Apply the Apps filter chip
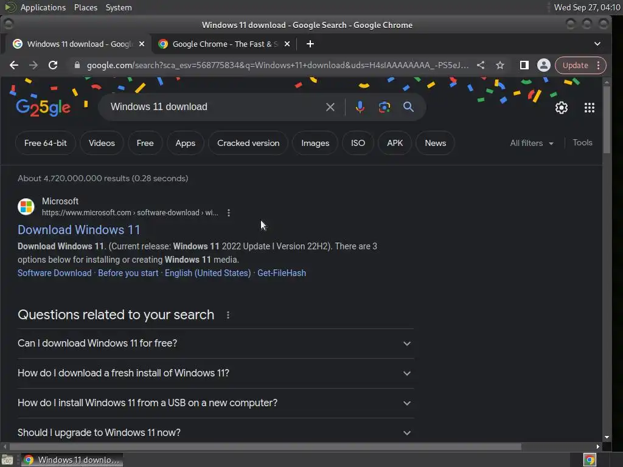Viewport: 623px width, 467px height. coord(185,143)
